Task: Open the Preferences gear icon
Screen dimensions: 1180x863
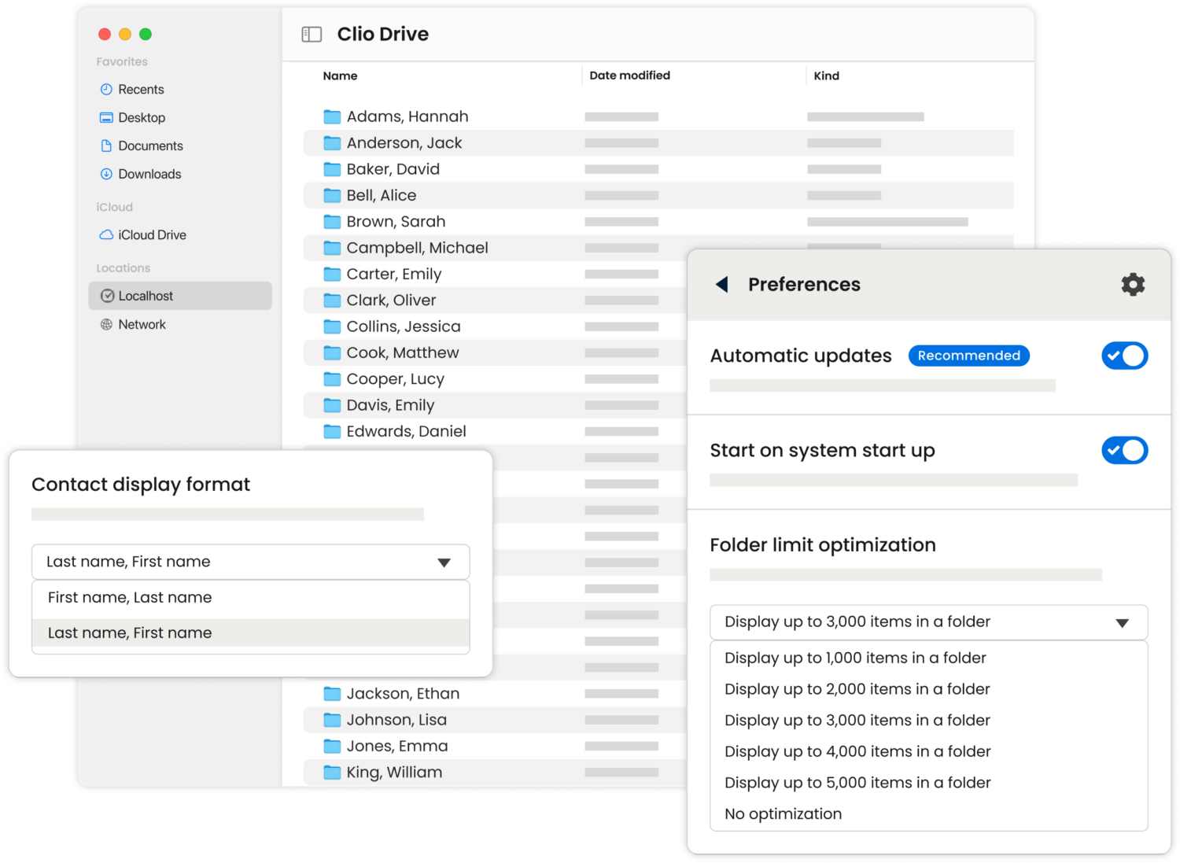Action: [x=1132, y=285]
